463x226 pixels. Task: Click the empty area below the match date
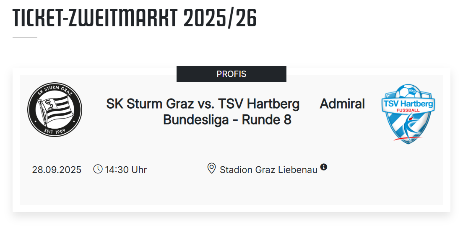point(57,190)
